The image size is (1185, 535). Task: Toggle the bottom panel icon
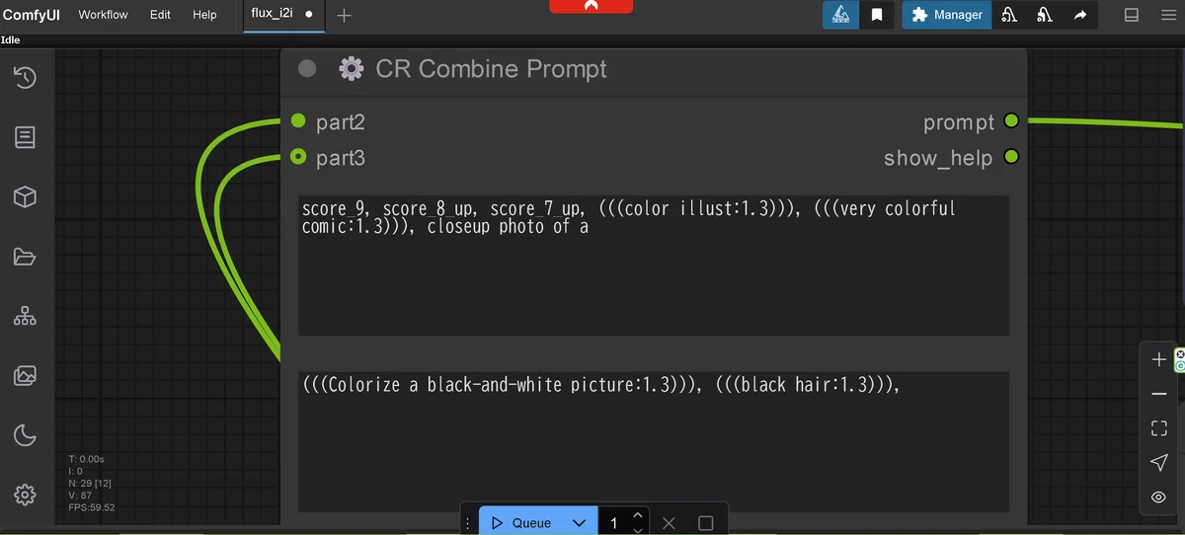point(1132,15)
